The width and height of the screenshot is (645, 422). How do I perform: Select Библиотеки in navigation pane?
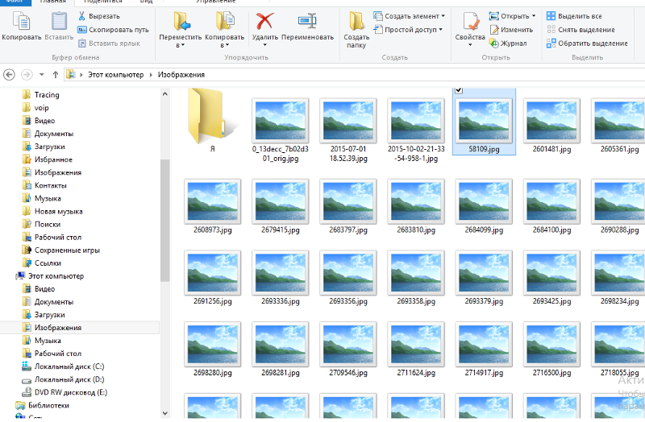click(43, 405)
